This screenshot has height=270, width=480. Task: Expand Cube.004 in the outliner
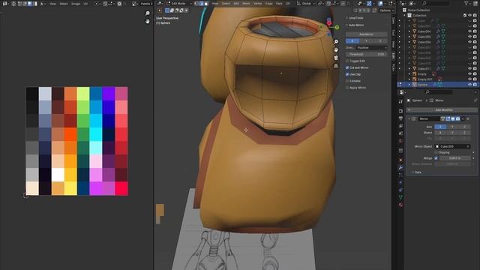click(x=409, y=31)
